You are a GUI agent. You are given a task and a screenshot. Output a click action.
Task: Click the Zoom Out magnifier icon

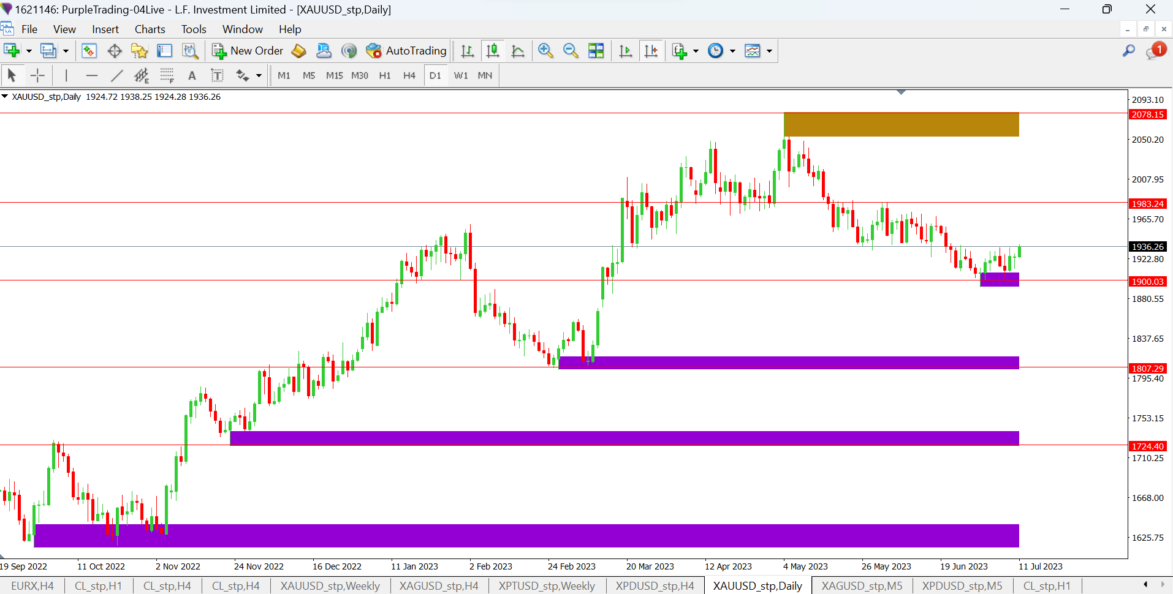pos(570,51)
